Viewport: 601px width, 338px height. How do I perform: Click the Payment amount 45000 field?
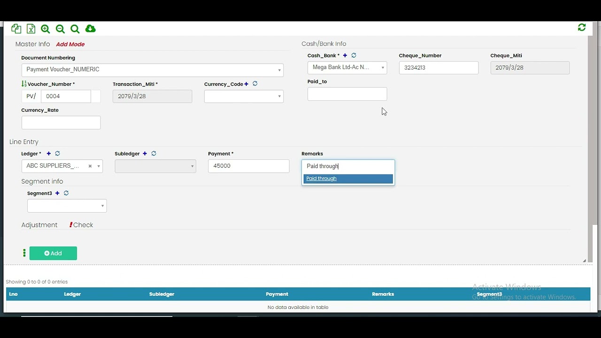click(x=249, y=166)
